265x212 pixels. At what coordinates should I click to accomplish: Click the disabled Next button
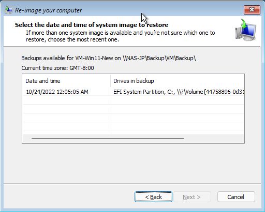(x=192, y=197)
